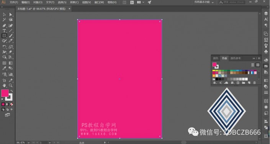Switch to the 颜色参考 tab
Viewport: 270px width, 144px height.
[x=236, y=58]
